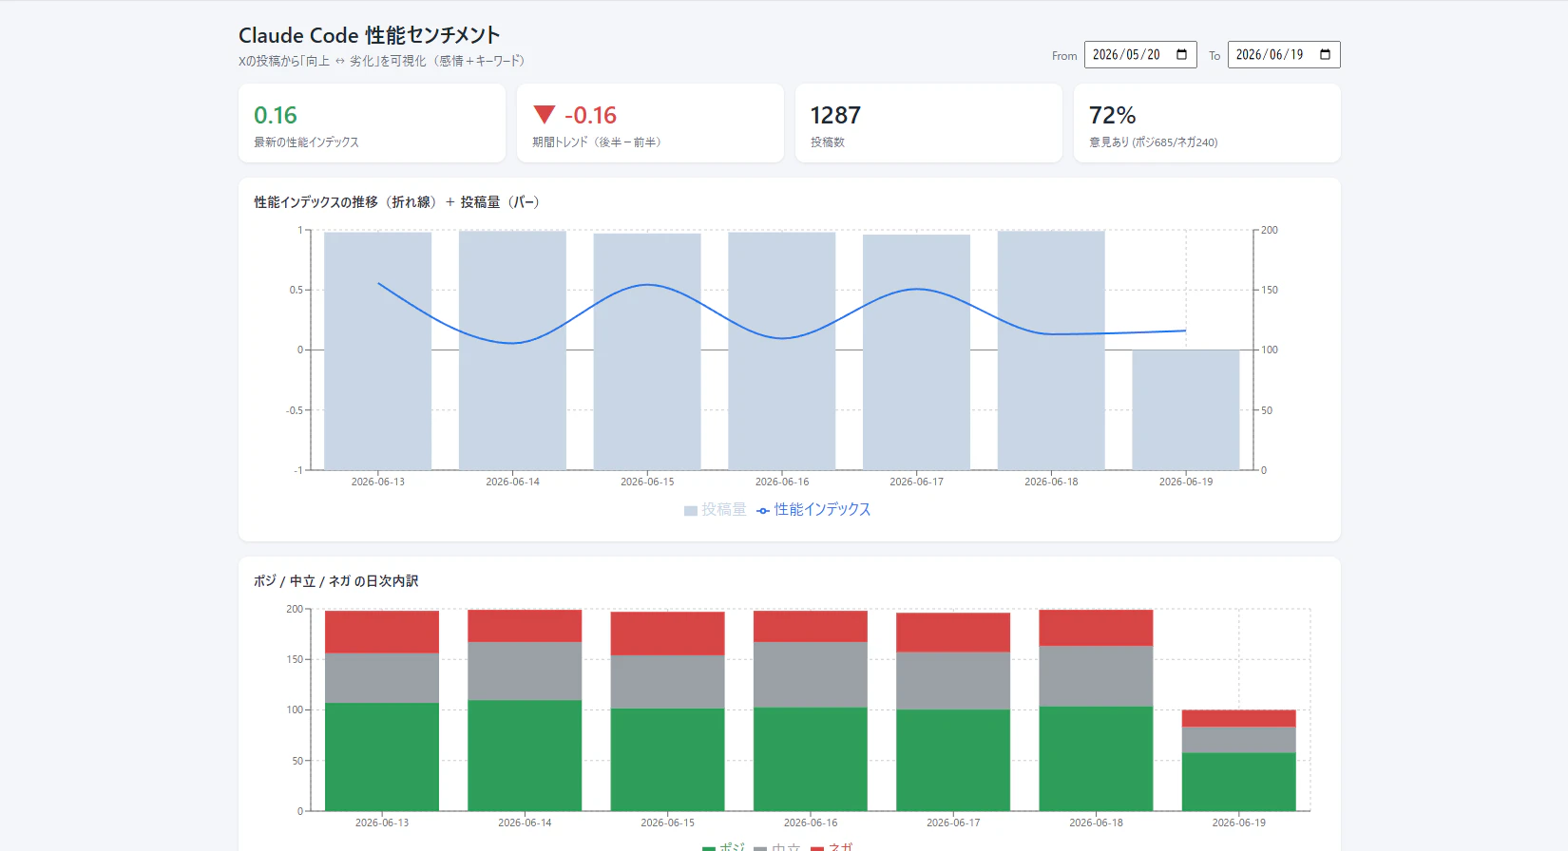The width and height of the screenshot is (1568, 851).
Task: Select the 2026-06-18 post volume bar
Action: (1051, 350)
